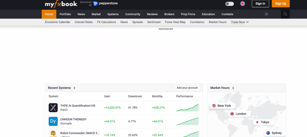Open the Portfolio menu

pyautogui.click(x=65, y=14)
